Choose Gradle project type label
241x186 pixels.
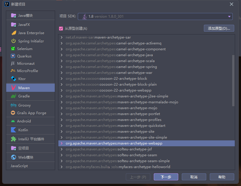[24, 96]
